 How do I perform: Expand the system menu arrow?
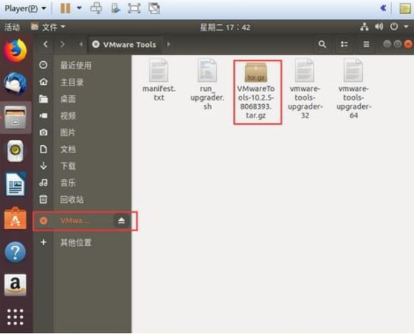click(x=406, y=27)
